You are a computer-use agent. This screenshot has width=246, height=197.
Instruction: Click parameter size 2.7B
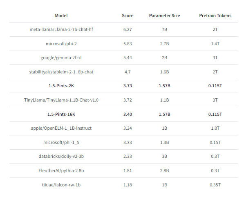pos(164,44)
